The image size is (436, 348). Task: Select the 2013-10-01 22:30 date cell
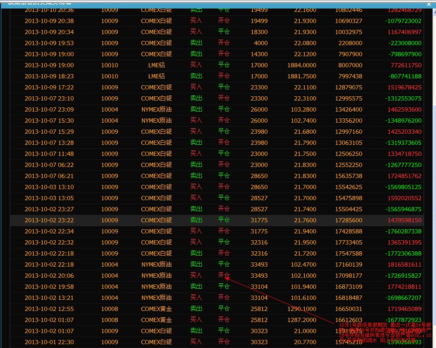coord(49,342)
